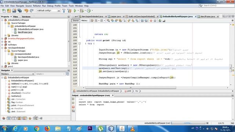Click the Output settings icon below stop
Viewport: 235px width, 132px height.
point(73,111)
